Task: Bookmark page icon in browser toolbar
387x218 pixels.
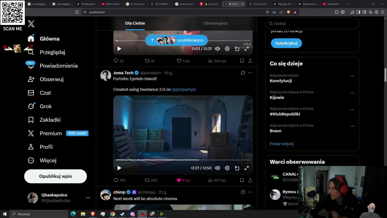Action: click(x=77, y=12)
